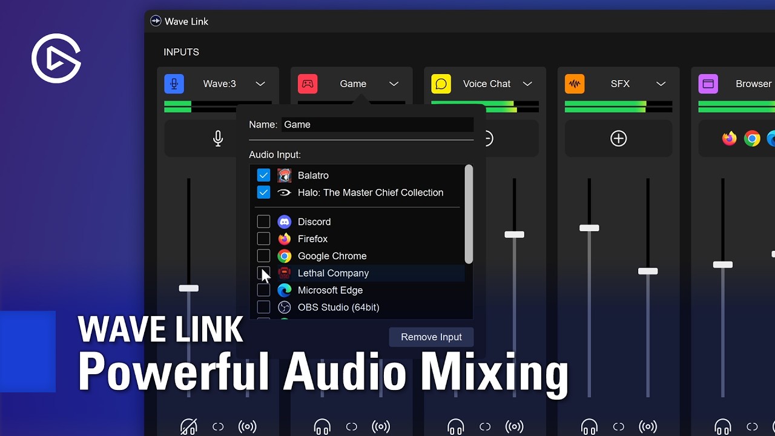Viewport: 775px width, 436px height.
Task: Enable the Firefox checkbox in Audio Input list
Action: 263,239
